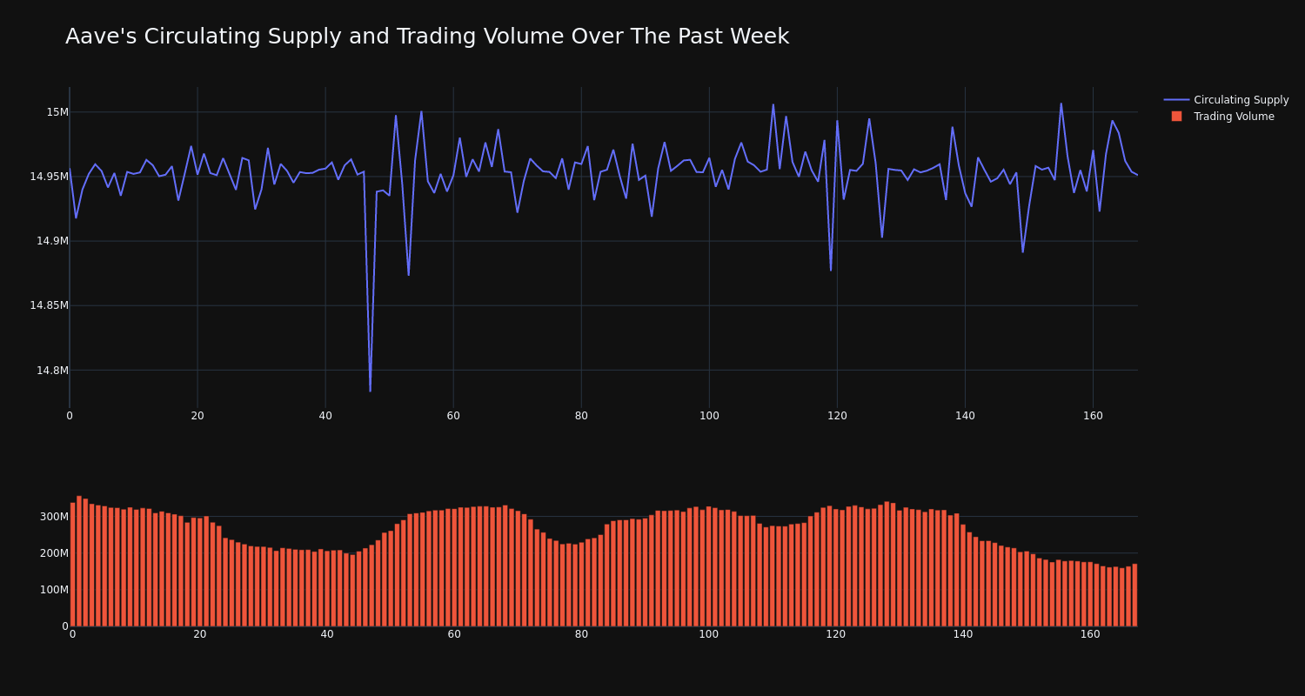Click the 14.85M y-axis label
Screen dimensions: 1305x696
tap(49, 305)
